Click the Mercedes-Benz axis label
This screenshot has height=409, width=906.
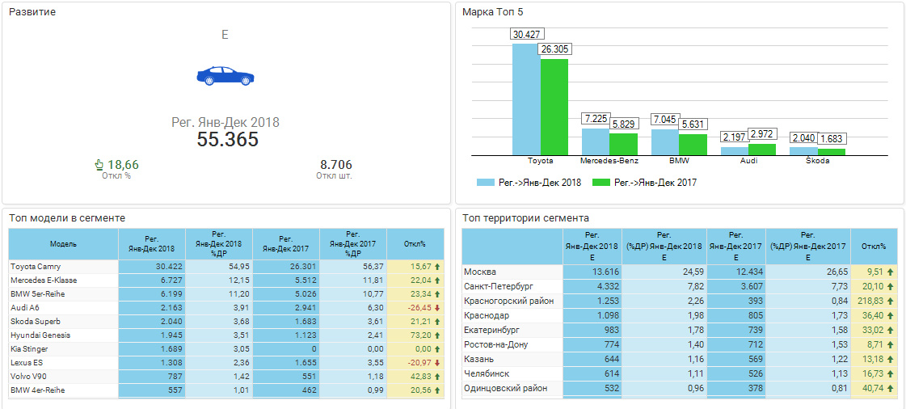point(609,161)
